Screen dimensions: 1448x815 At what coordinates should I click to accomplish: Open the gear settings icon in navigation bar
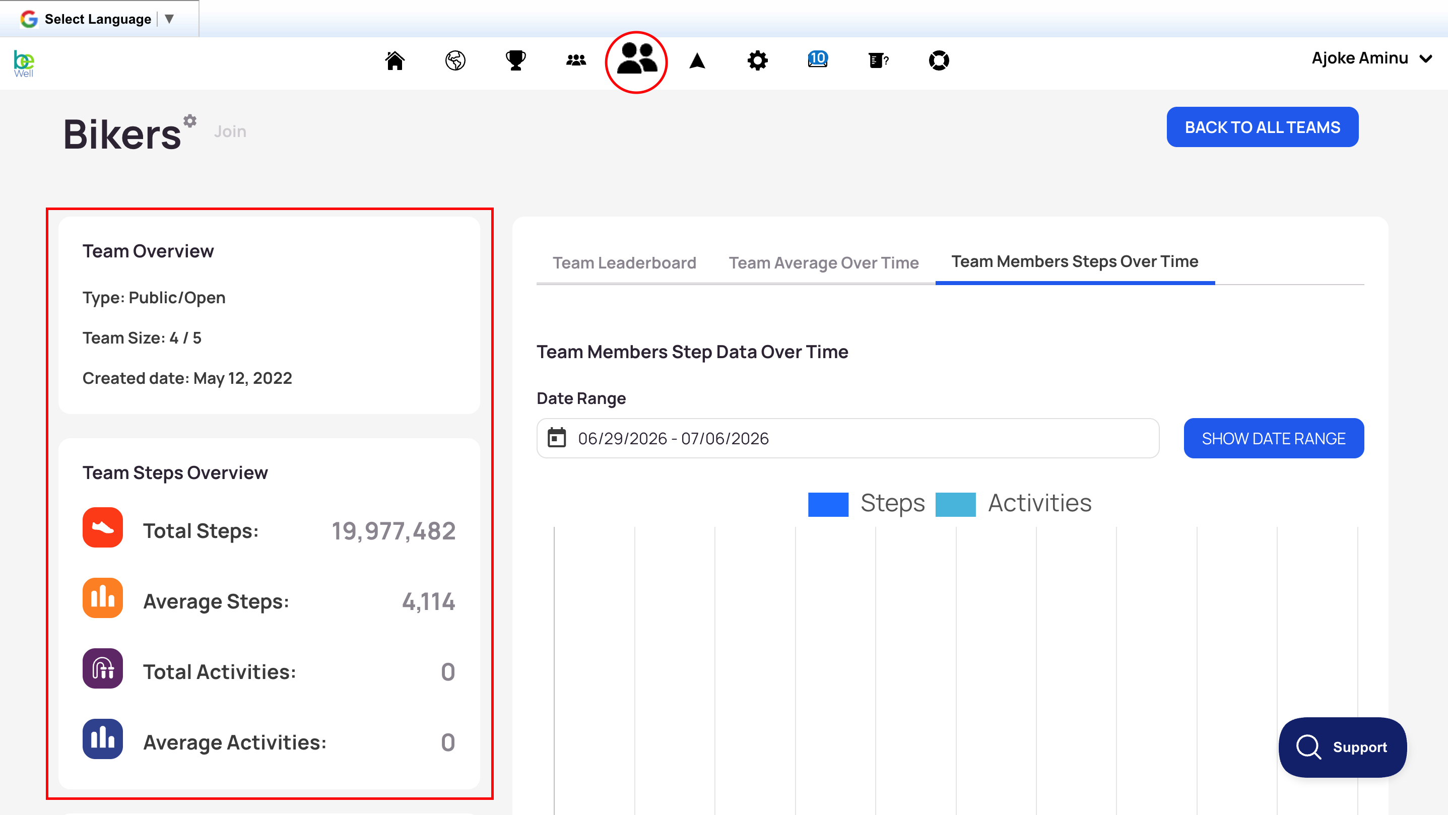coord(758,60)
